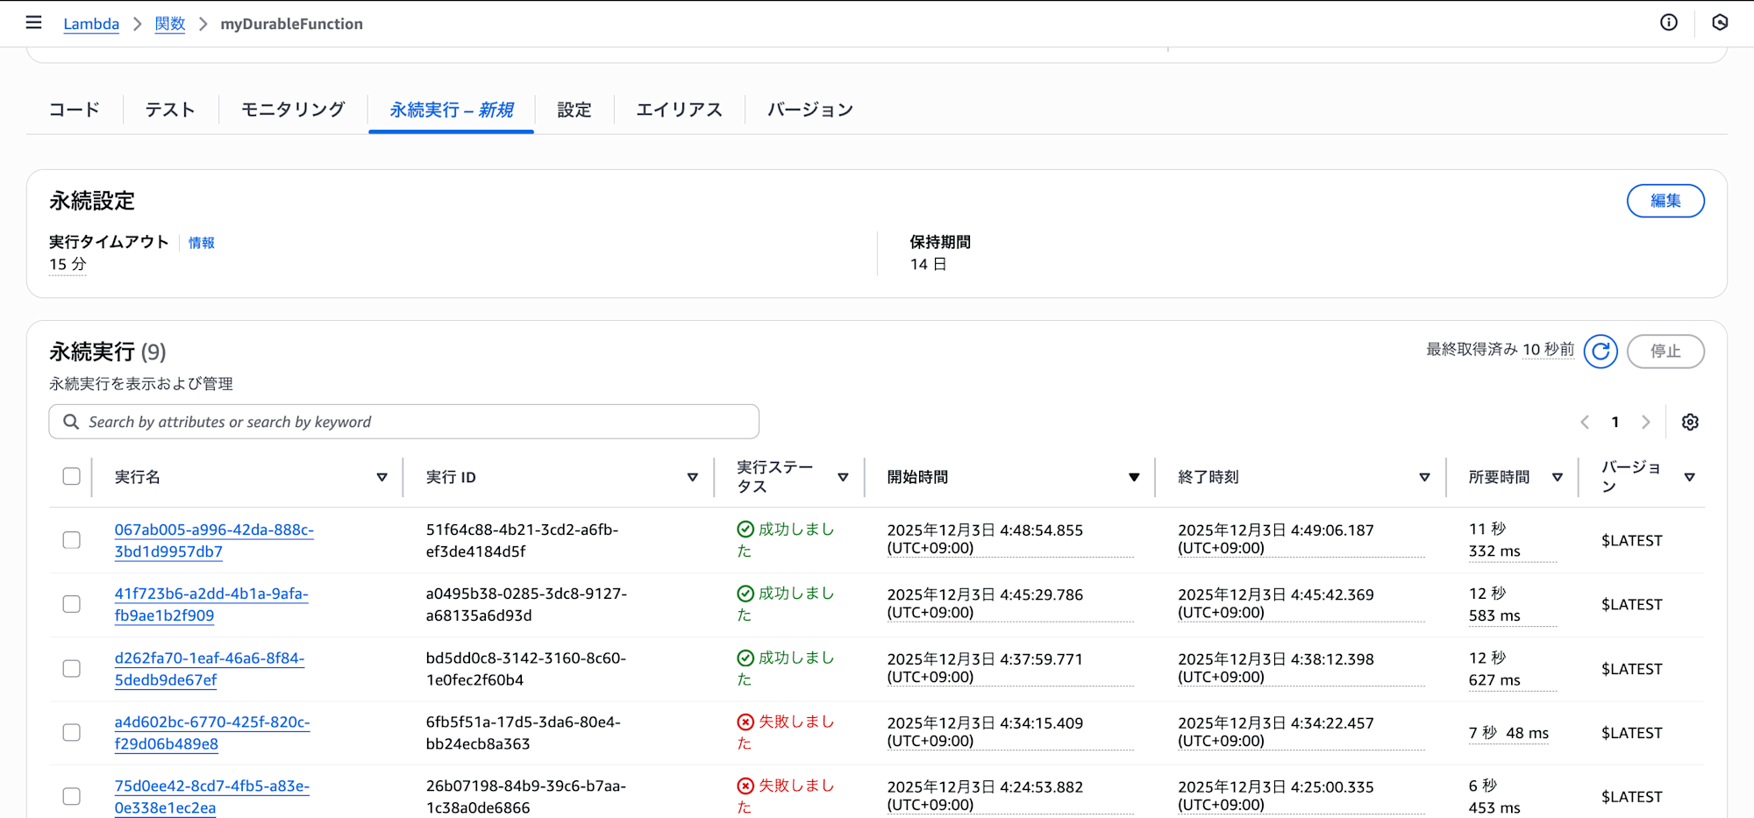Screen dimensions: 1754x818
Task: Click the search magnifier icon
Action: [x=71, y=423]
